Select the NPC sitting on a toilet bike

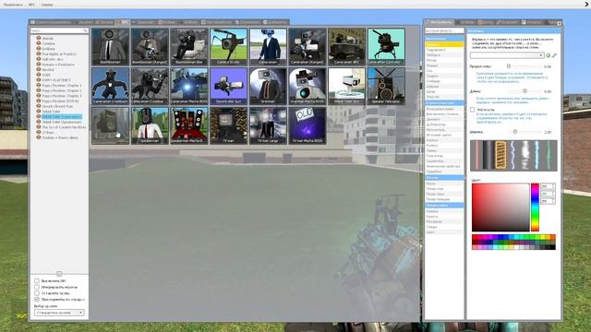pyautogui.click(x=188, y=47)
